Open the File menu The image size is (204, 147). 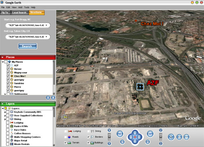tap(3, 7)
